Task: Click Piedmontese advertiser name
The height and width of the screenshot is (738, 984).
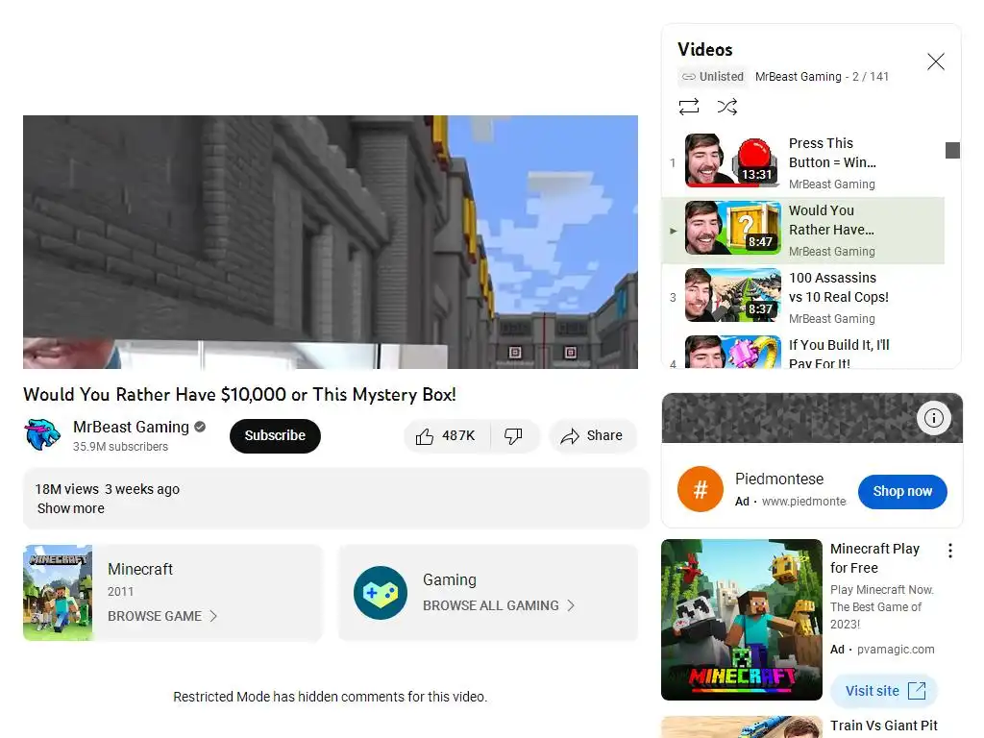Action: (x=779, y=479)
